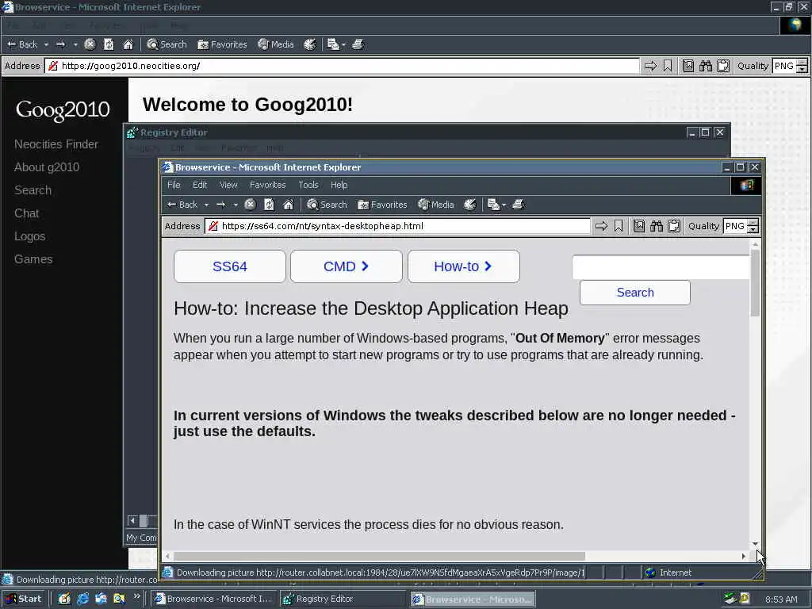Open Tools menu in front browser

tap(308, 185)
